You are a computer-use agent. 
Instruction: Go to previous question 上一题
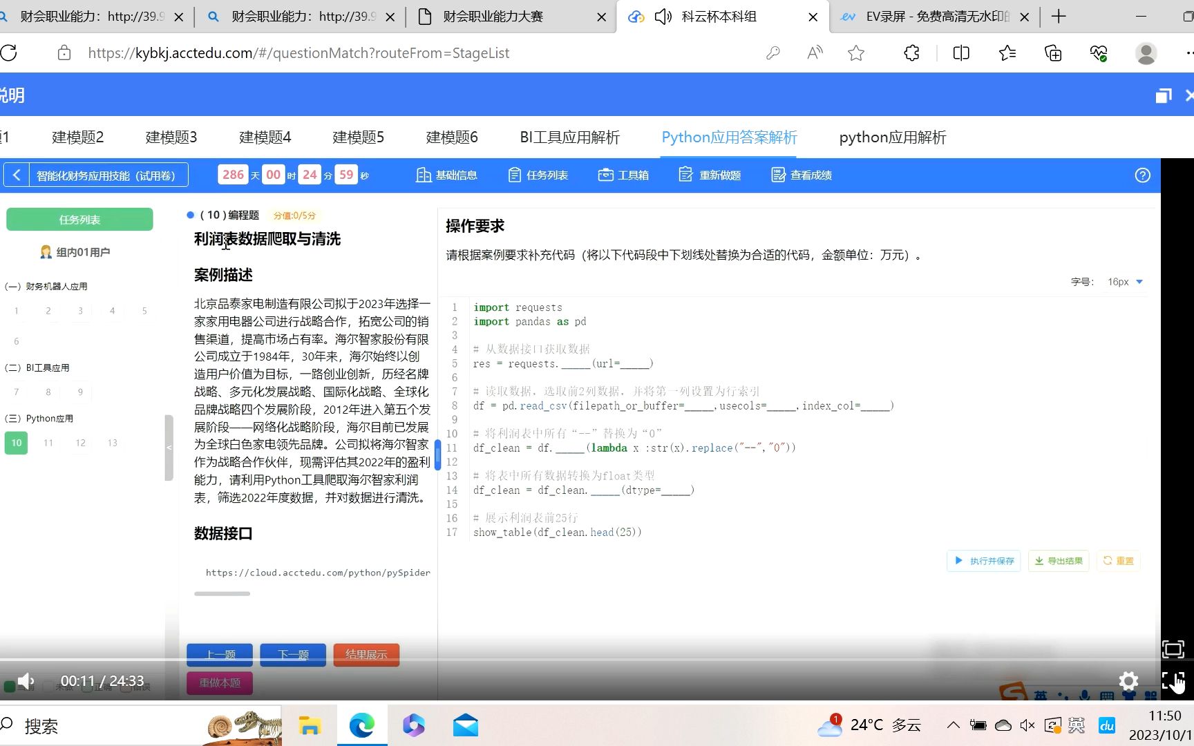(x=220, y=655)
